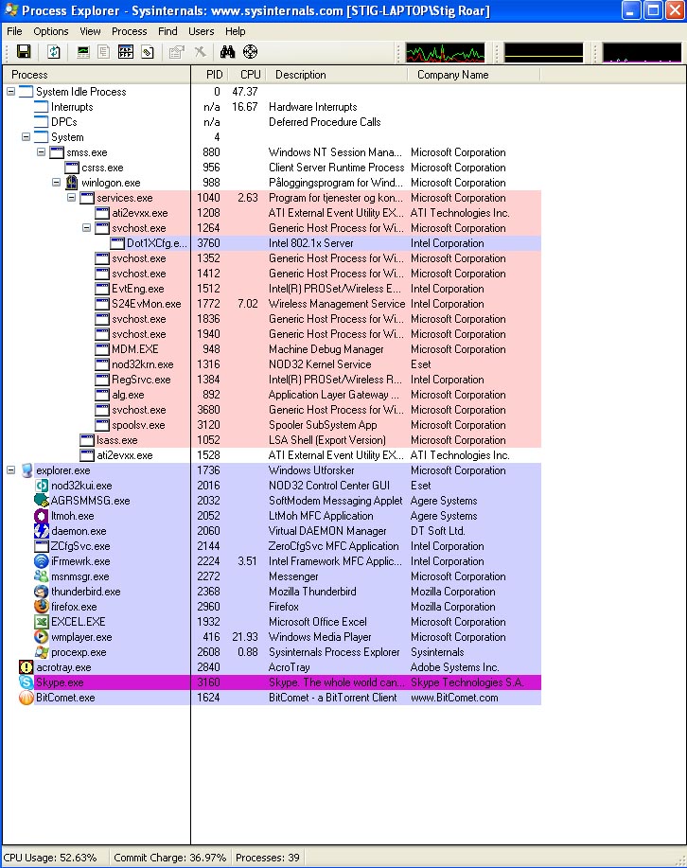Click the BitComet.exe process icon

(26, 698)
